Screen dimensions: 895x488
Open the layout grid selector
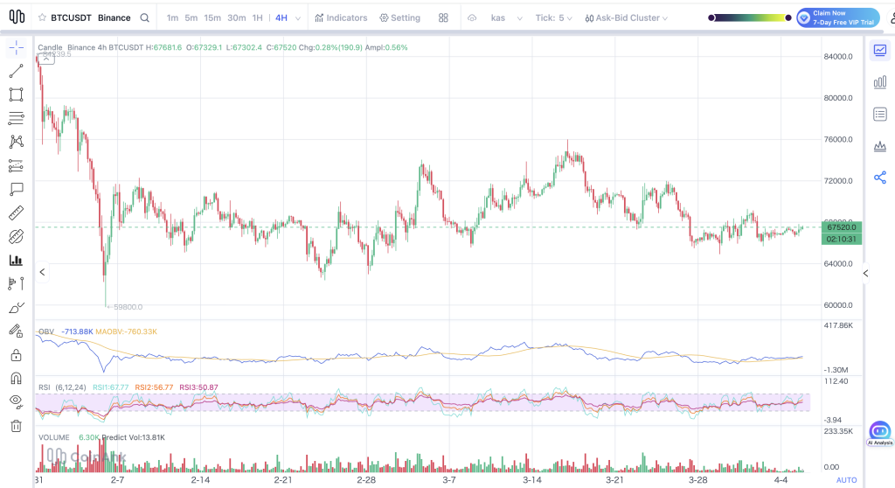pos(443,17)
